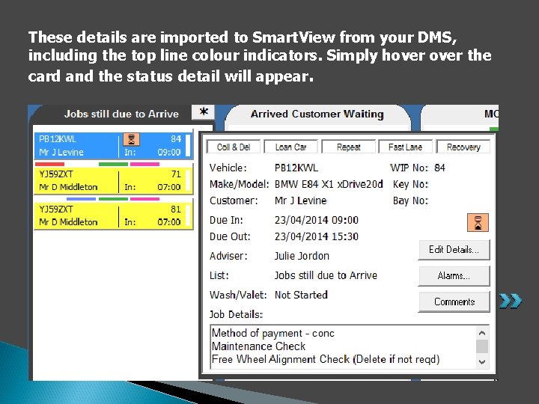Screen dimensions: 539x404
Task: Click the pink status indicator above card 81
Action: click(144, 199)
